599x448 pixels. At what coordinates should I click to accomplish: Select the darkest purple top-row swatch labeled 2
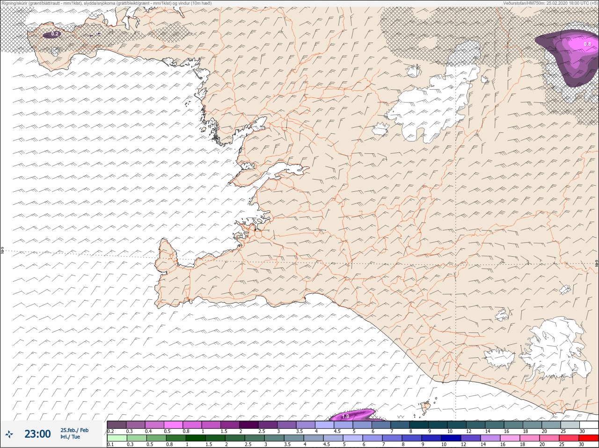tap(249, 425)
